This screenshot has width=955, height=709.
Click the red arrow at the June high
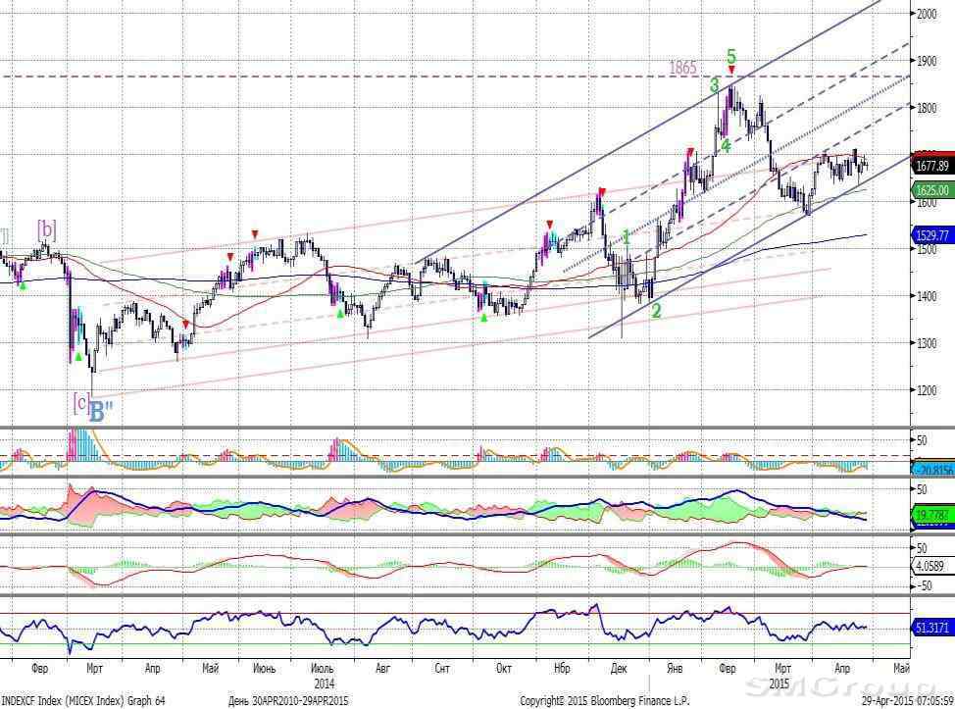click(255, 233)
